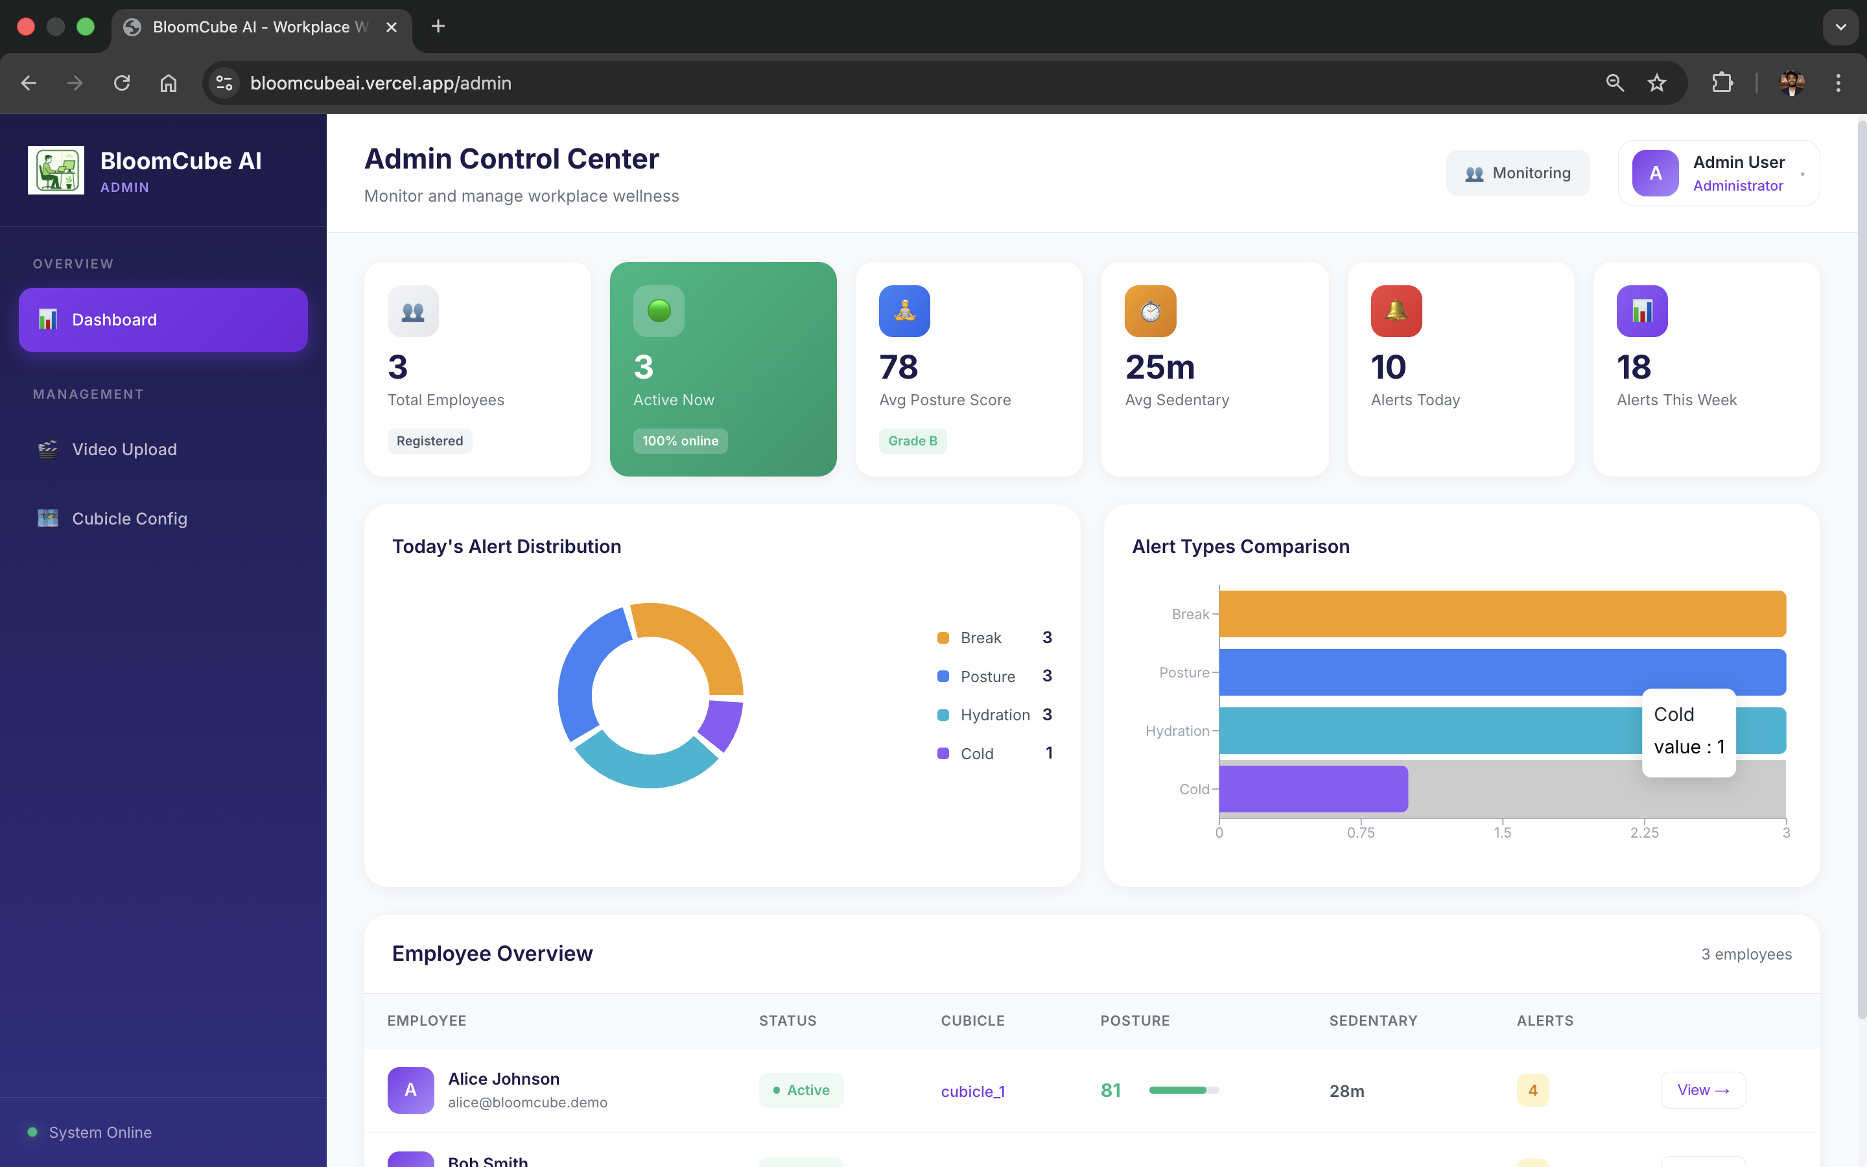This screenshot has height=1167, width=1867.
Task: Open Video Upload in sidebar
Action: (124, 449)
